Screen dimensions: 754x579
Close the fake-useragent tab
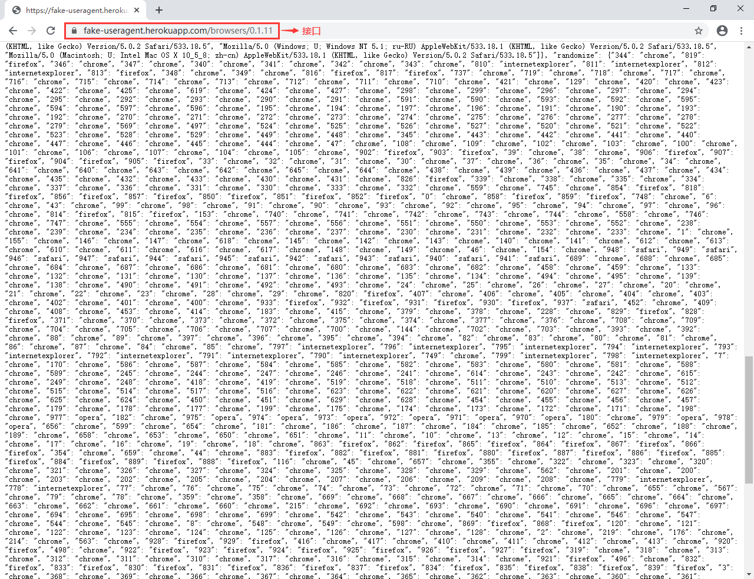[137, 10]
